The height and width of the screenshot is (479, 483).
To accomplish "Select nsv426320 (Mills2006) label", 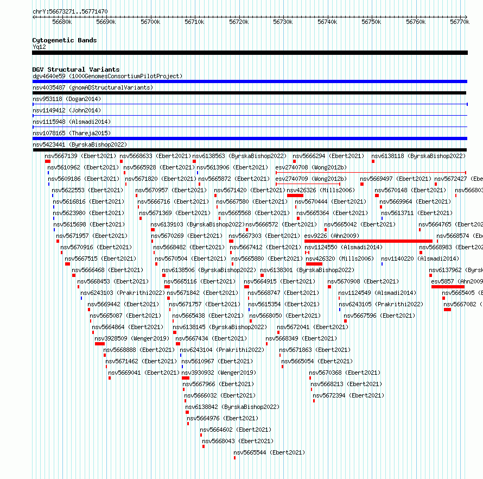I will click(x=340, y=259).
